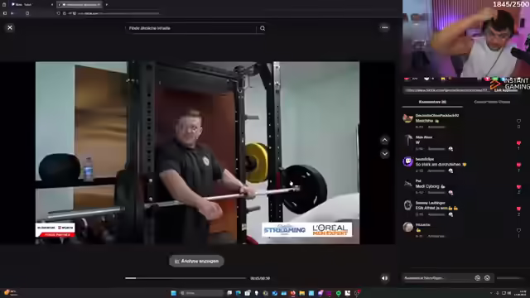Click the comment input field
The image size is (530, 298).
tap(438, 278)
